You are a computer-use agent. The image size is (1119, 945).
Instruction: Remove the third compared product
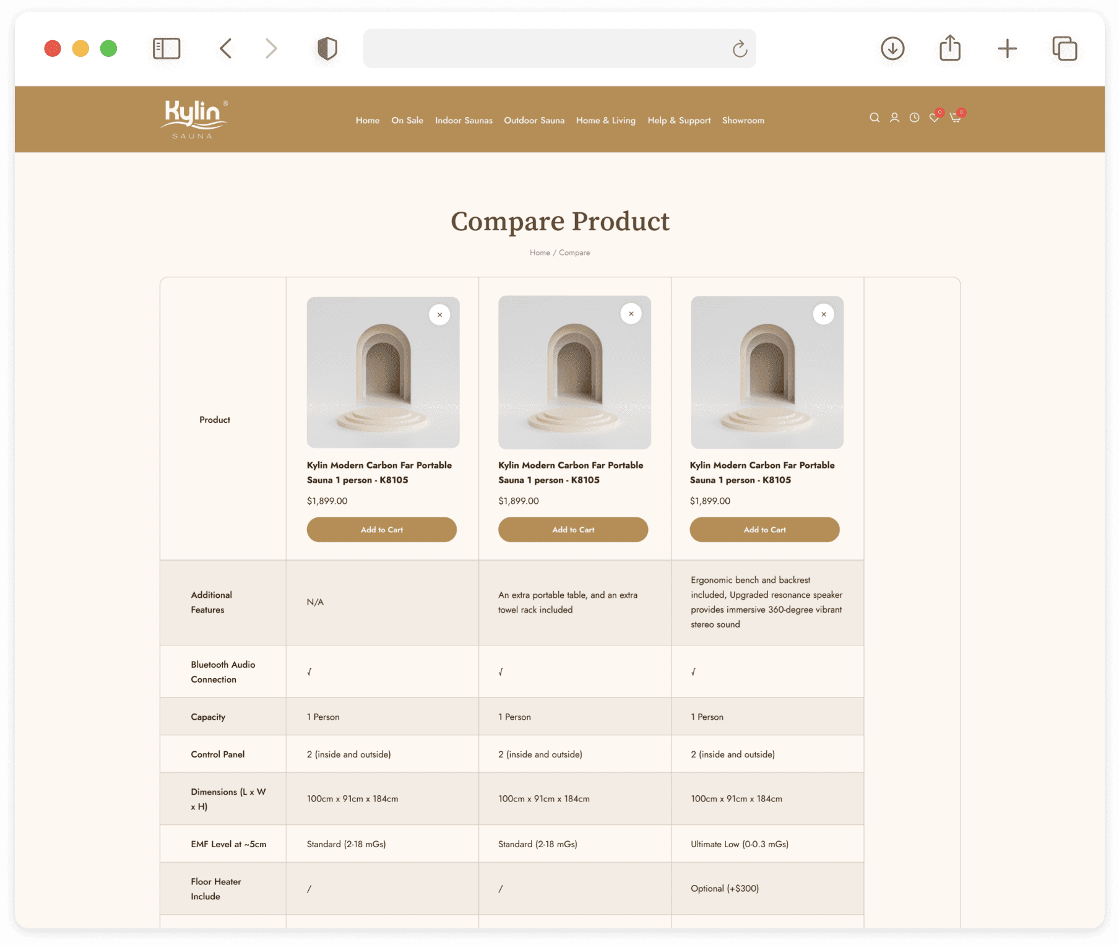[823, 314]
